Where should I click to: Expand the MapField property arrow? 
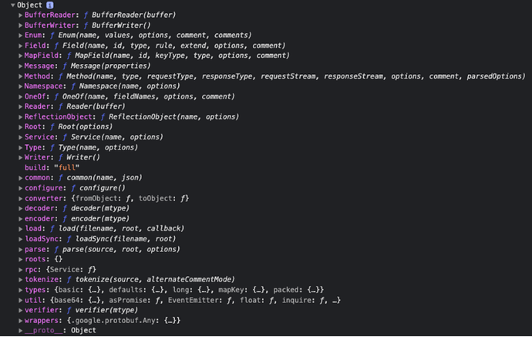20,56
